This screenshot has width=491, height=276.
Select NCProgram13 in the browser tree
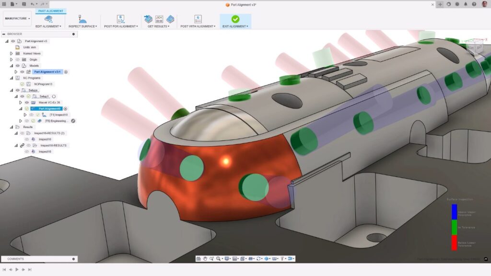point(43,84)
